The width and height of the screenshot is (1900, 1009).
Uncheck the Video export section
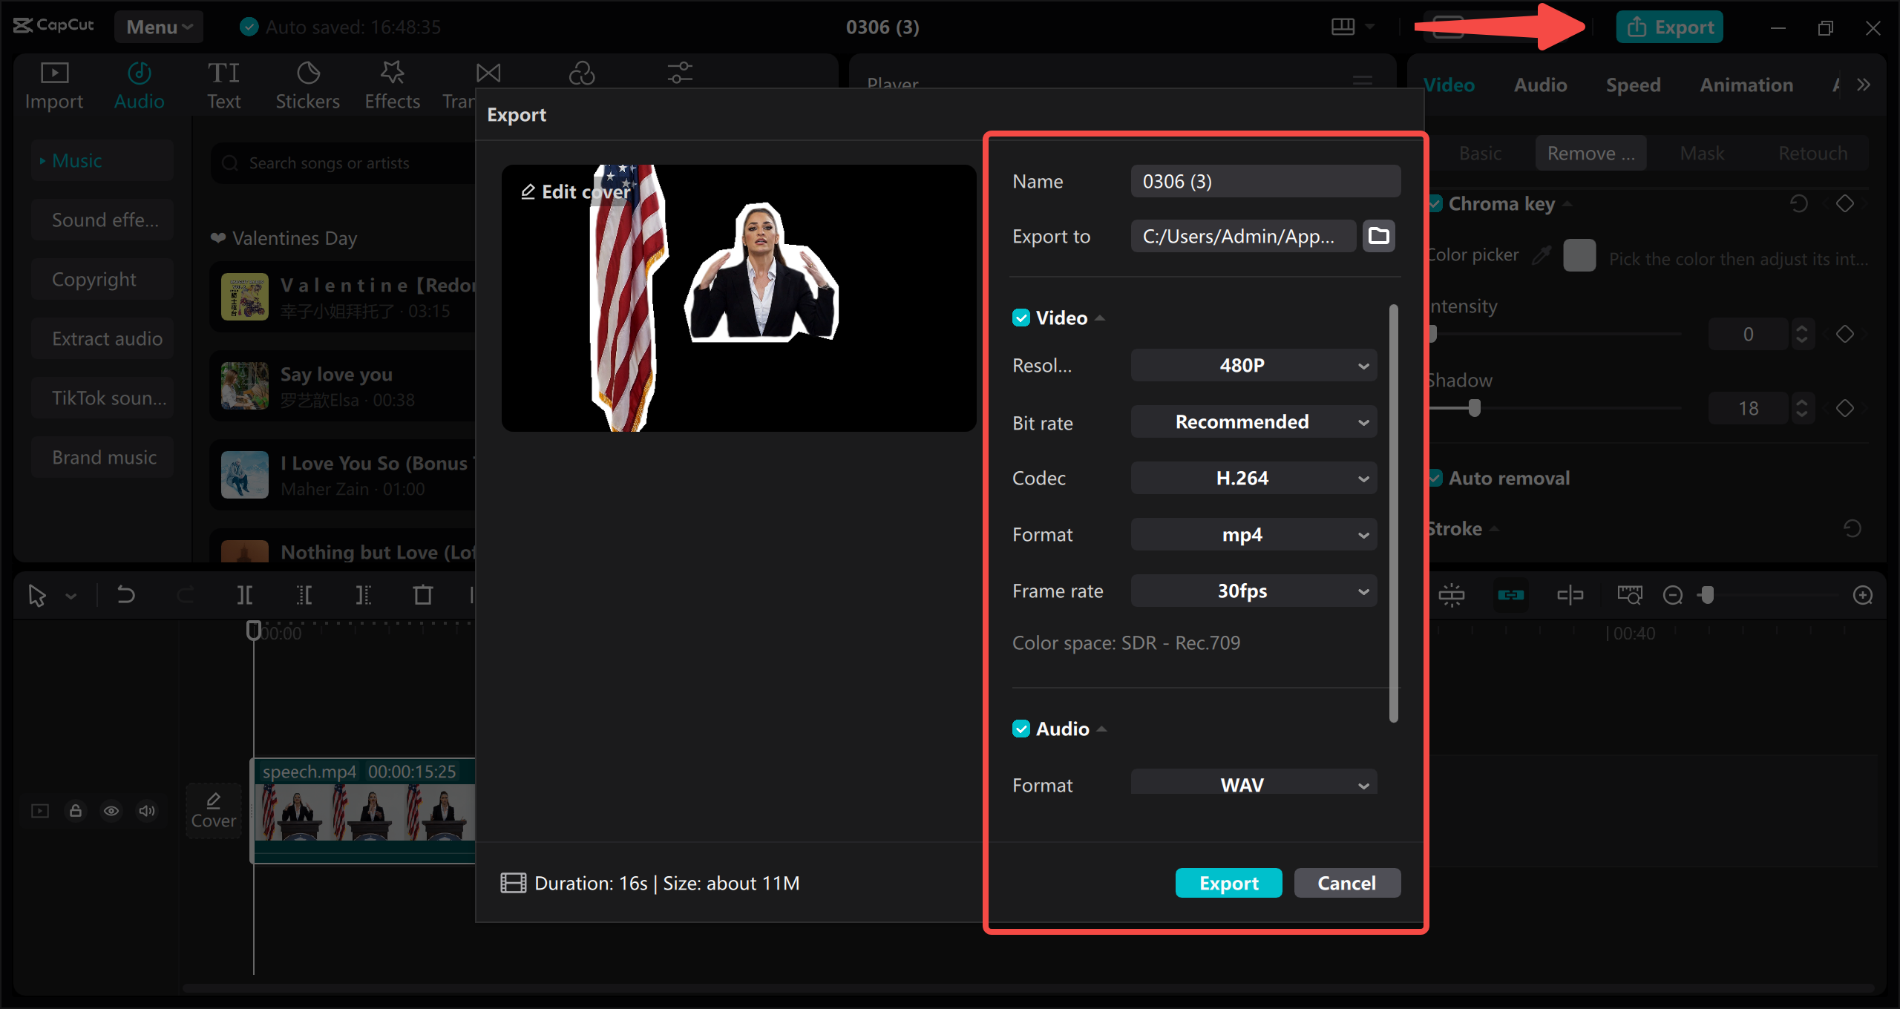1021,317
